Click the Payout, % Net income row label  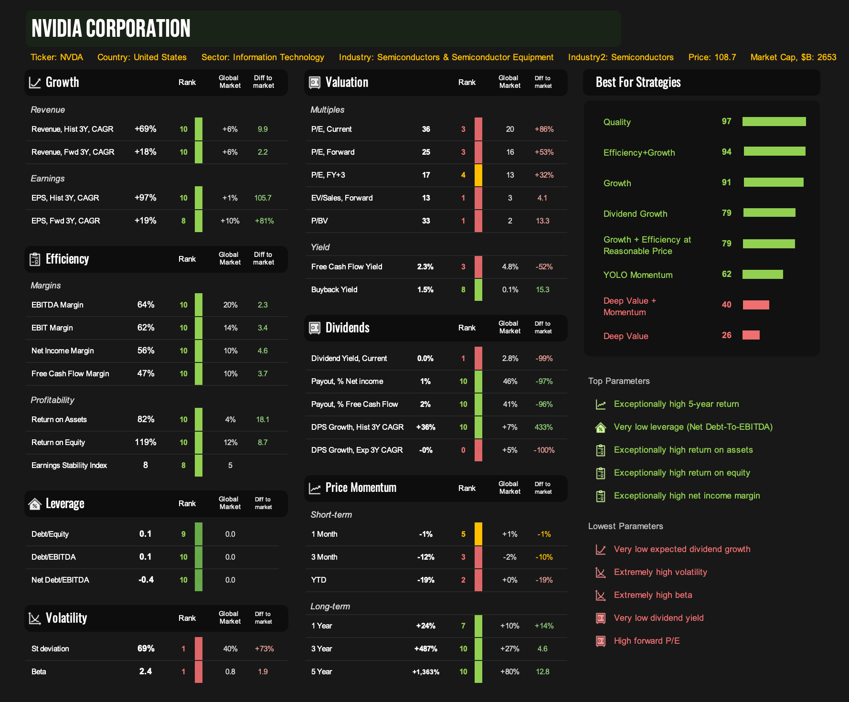click(x=347, y=382)
